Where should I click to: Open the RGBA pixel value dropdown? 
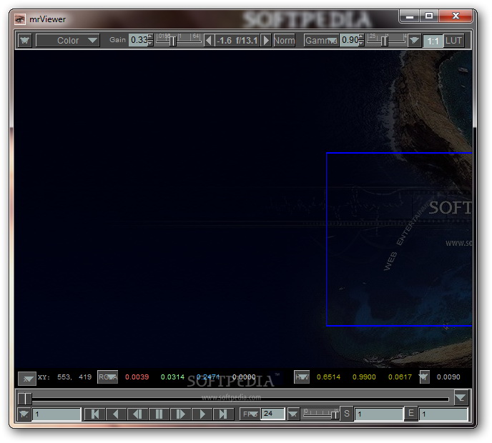(x=107, y=377)
